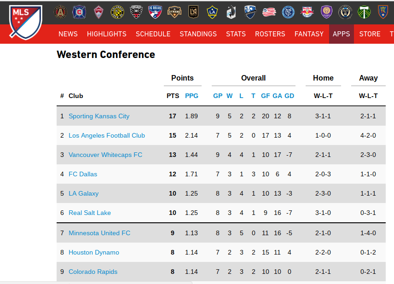Open the New York Red Bulls crest
This screenshot has width=394, height=284.
[307, 12]
